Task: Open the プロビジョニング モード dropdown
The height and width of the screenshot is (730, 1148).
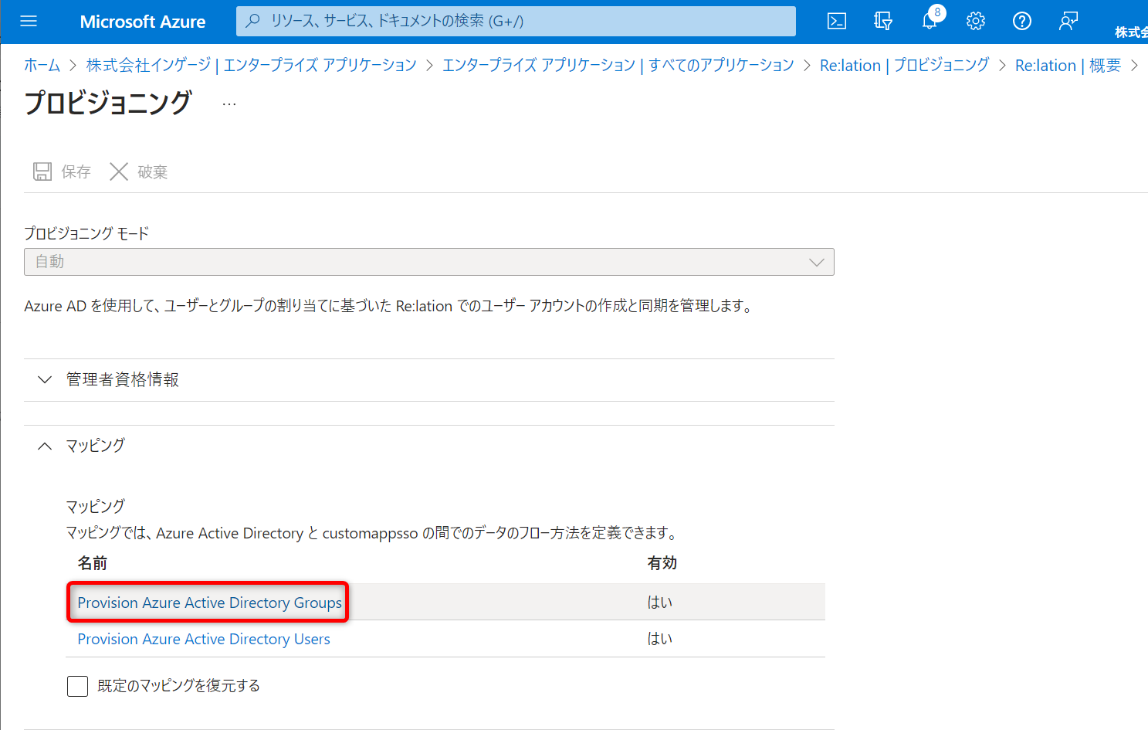Action: [x=429, y=262]
